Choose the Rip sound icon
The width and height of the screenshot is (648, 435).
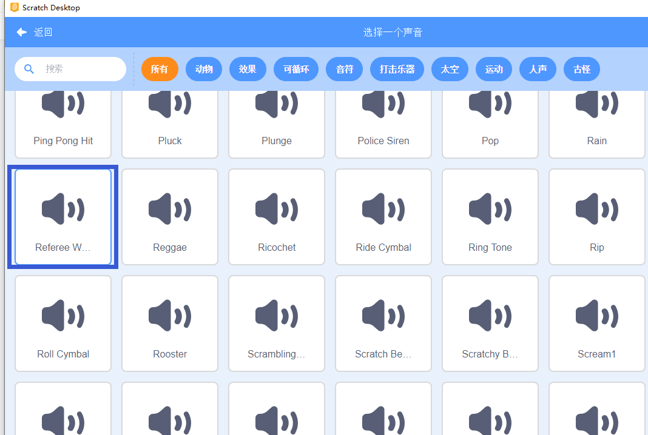click(x=597, y=209)
